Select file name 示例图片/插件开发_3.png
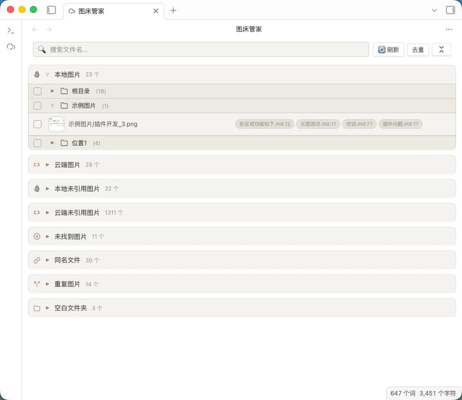 click(x=103, y=124)
